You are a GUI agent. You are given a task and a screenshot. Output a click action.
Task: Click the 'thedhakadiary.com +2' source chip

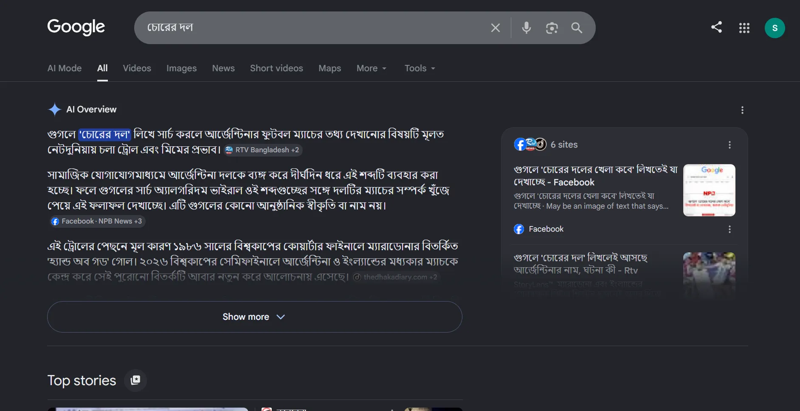396,277
